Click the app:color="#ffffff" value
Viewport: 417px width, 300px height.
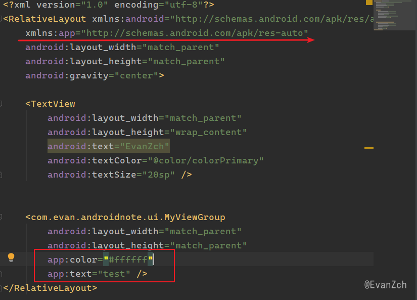point(128,260)
